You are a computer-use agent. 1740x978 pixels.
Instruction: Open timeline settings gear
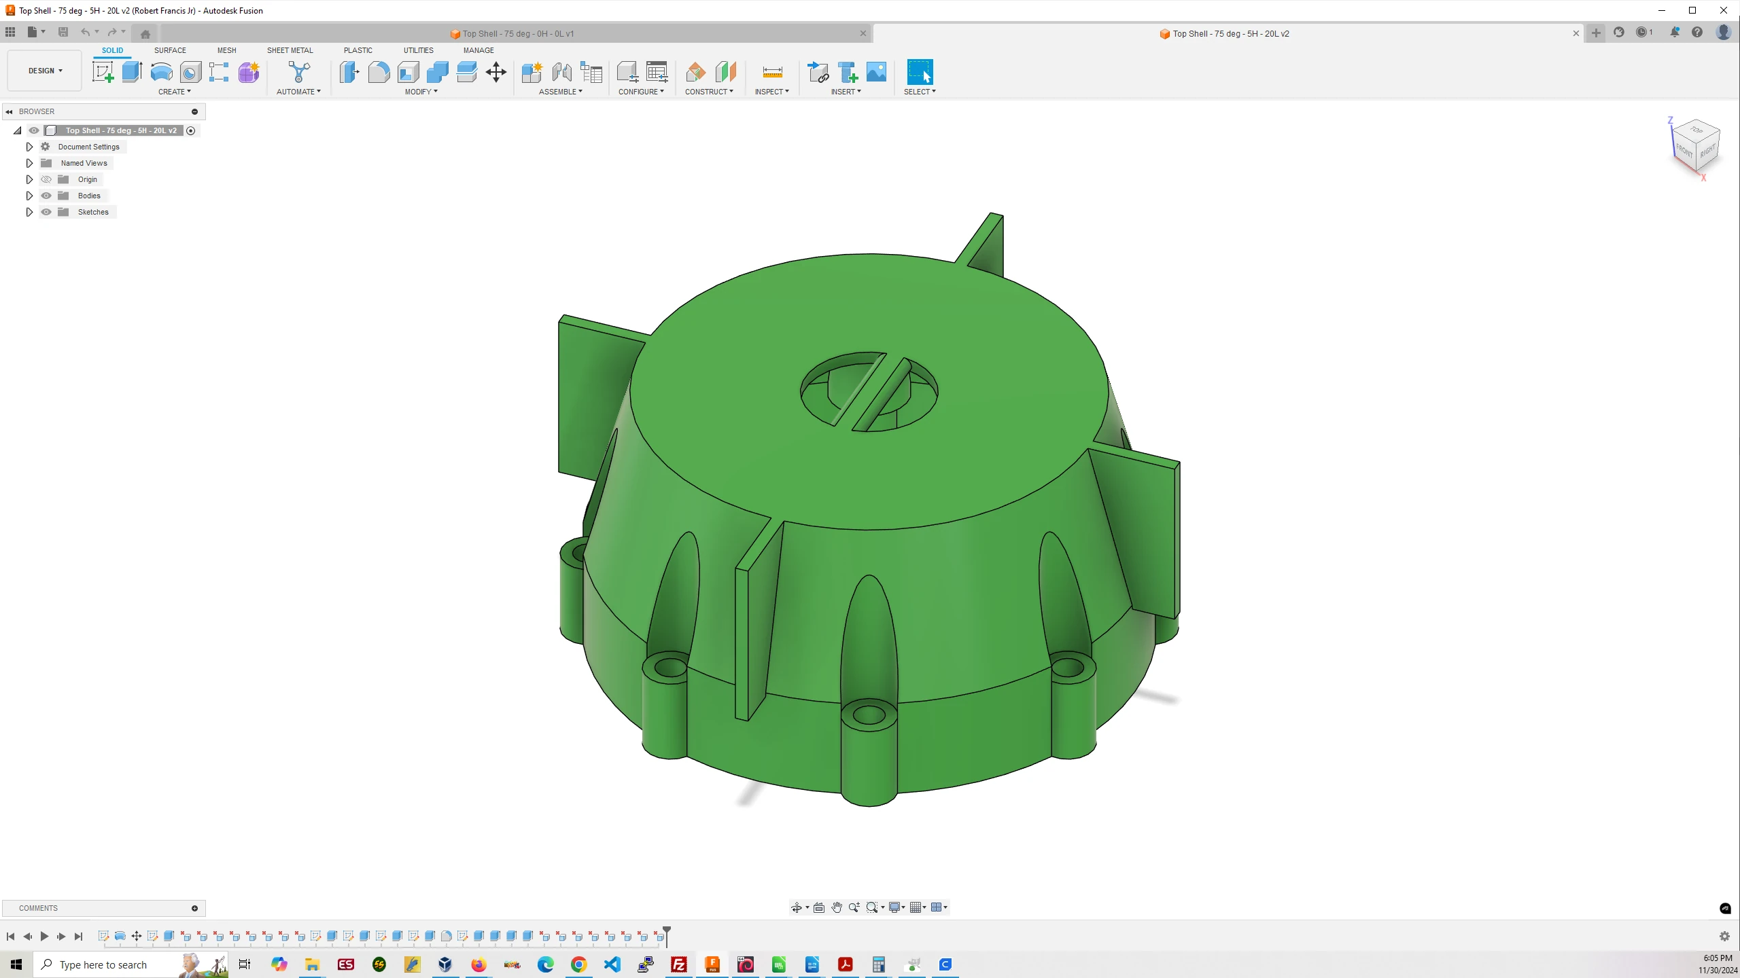coord(1724,937)
